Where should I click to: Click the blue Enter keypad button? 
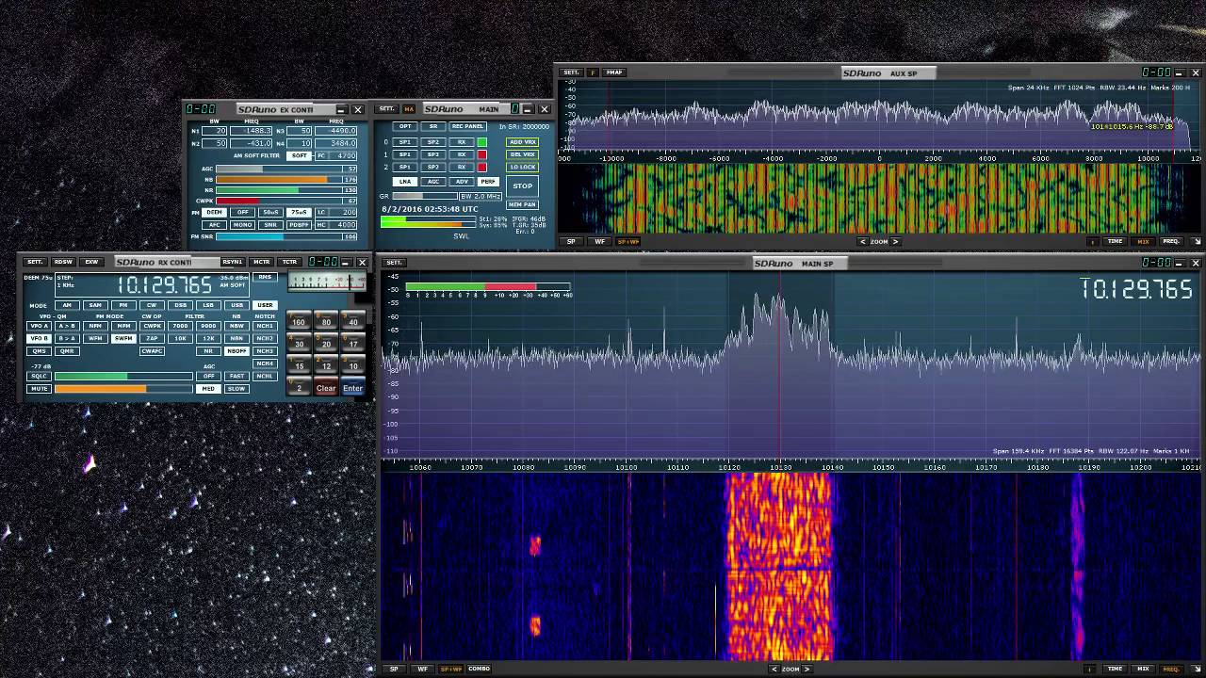(x=353, y=387)
